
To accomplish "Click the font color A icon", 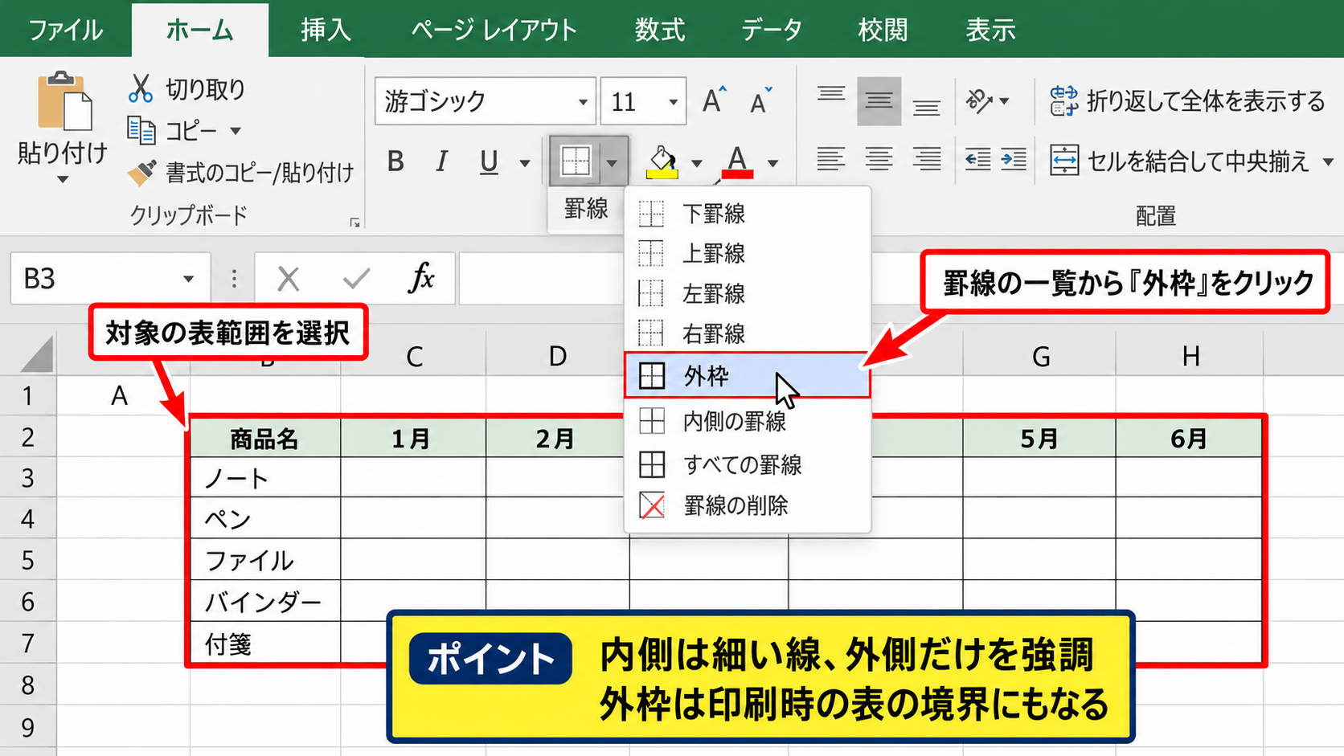I will point(737,161).
